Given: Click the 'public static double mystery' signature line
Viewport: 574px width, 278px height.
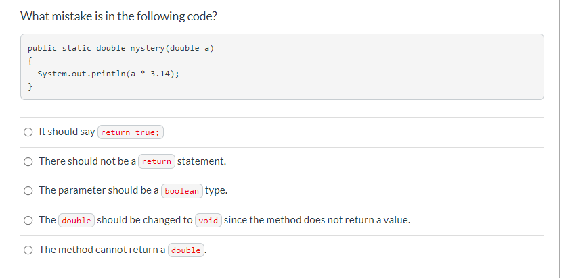Looking at the screenshot, I should click(x=120, y=48).
